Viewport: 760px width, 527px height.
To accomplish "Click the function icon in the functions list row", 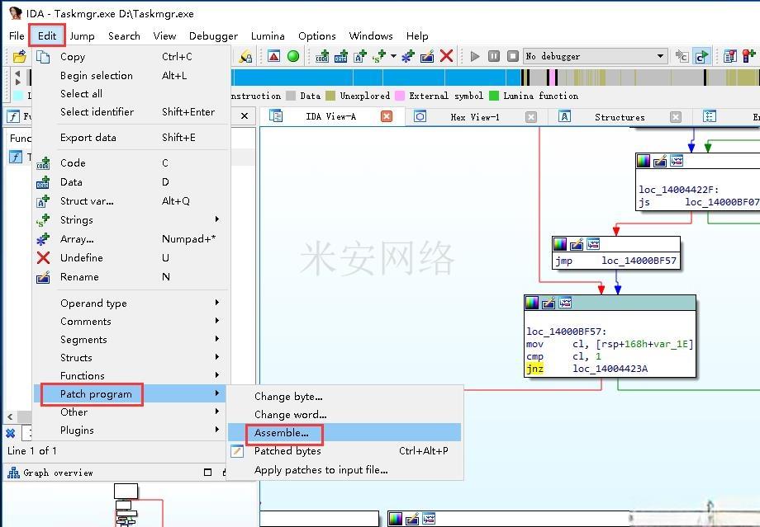I will [x=16, y=157].
